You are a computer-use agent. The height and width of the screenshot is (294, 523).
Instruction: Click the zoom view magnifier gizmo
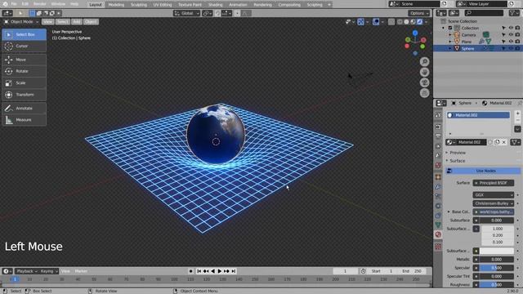pyautogui.click(x=424, y=62)
